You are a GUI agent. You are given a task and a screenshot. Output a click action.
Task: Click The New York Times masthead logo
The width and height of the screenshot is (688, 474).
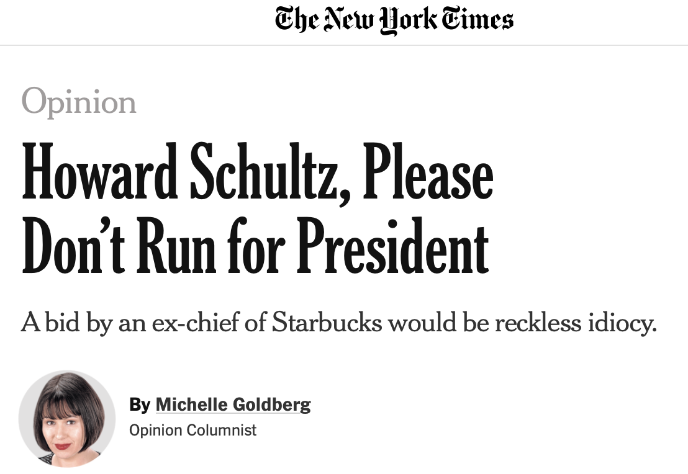click(x=394, y=20)
